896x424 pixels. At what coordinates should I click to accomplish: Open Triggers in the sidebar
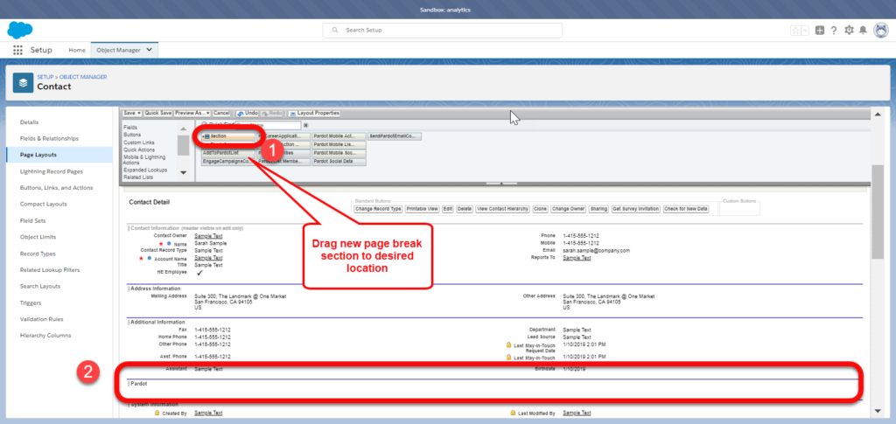31,302
